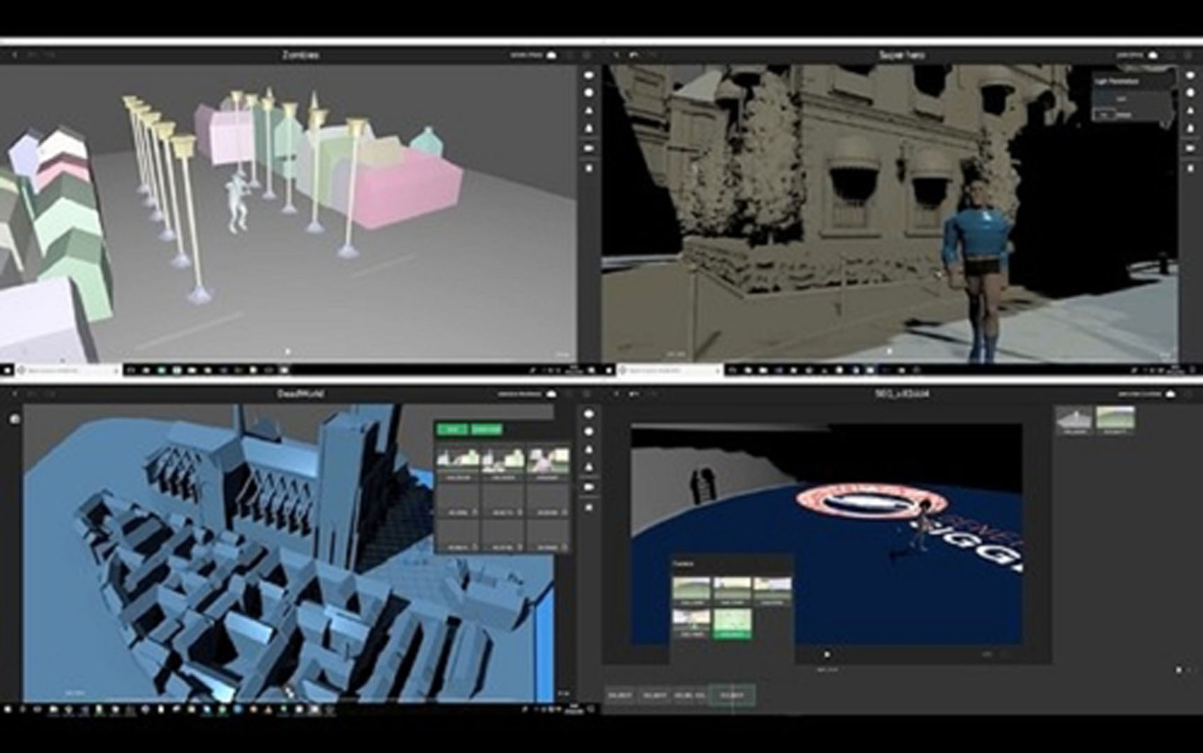Select the first thumbnail in the DeadWorld panel

[457, 462]
